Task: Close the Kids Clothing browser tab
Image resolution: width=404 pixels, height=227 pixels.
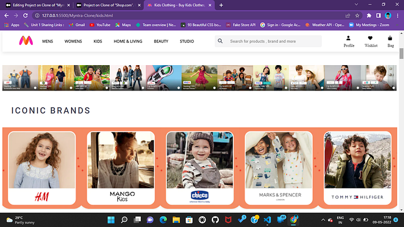Action: click(x=210, y=5)
